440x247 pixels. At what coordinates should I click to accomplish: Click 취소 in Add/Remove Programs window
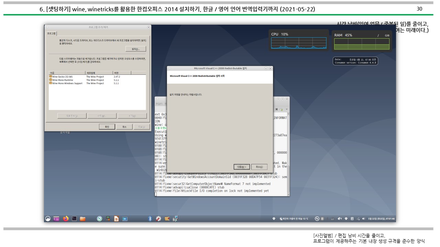(124, 127)
